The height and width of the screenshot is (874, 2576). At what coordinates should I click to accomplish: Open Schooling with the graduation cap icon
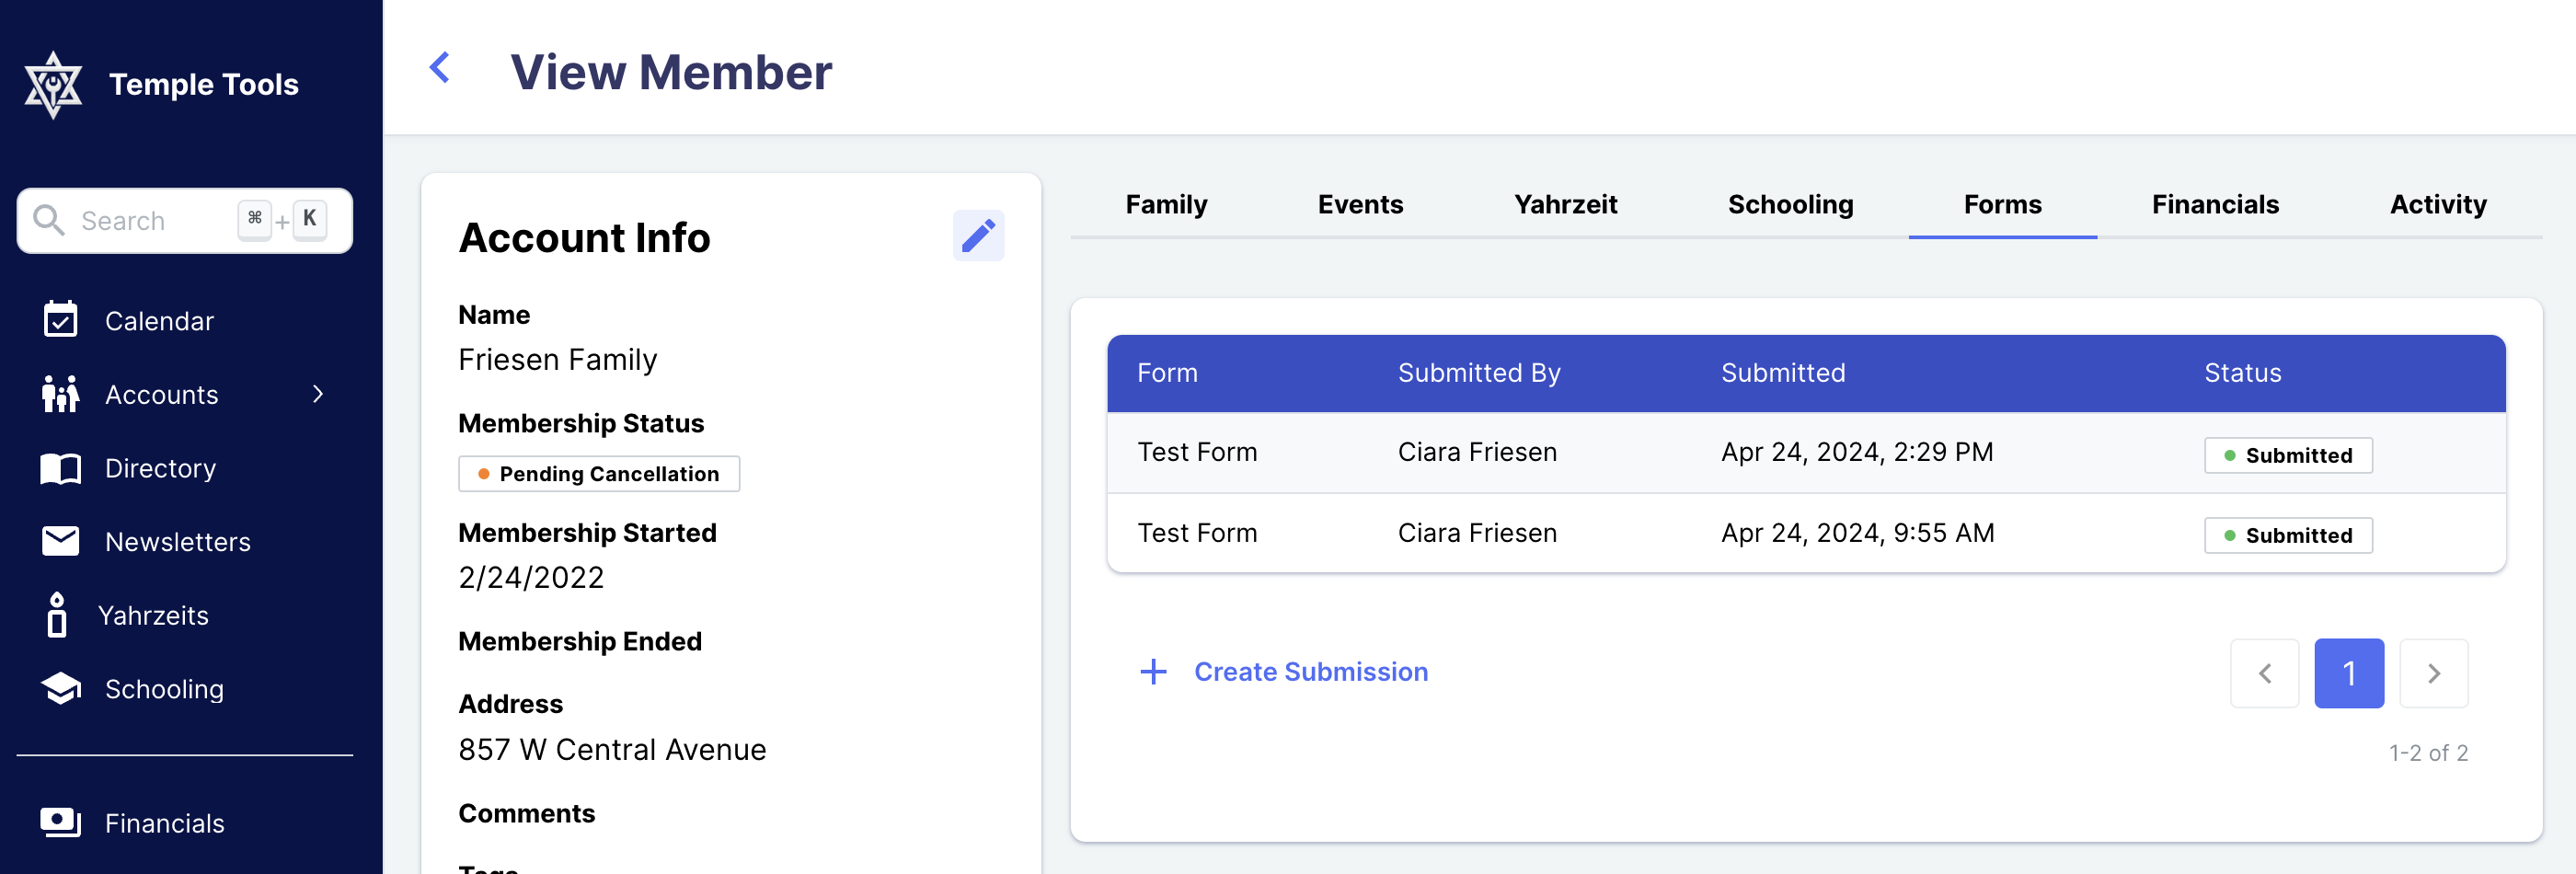[x=61, y=688]
